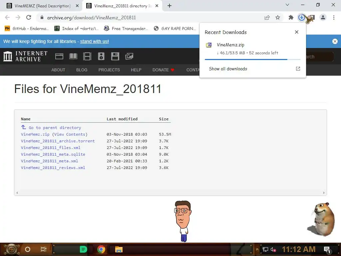Open VineMemz_201811_files.xml link
The image size is (341, 256).
point(51,148)
